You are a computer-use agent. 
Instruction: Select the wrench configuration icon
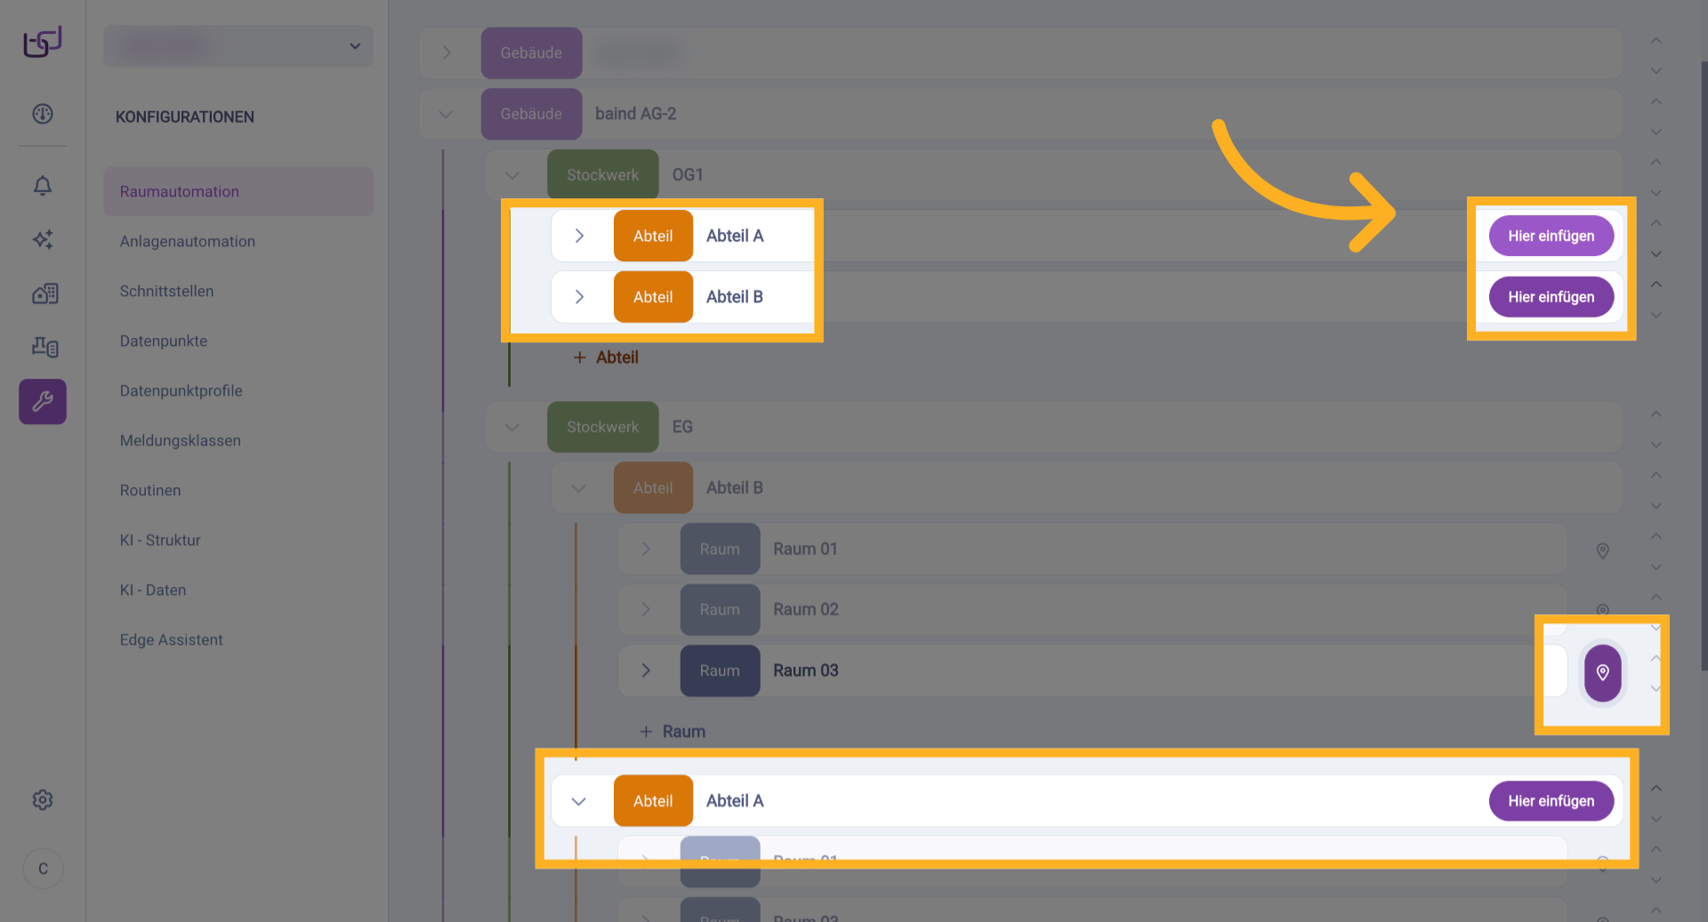tap(43, 402)
